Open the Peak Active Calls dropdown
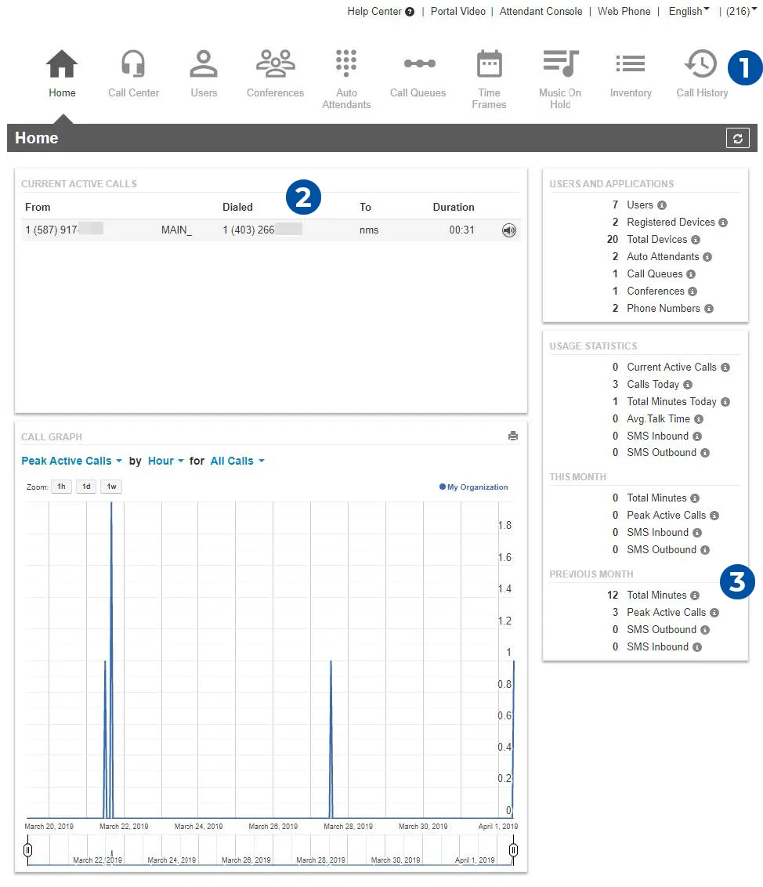Viewport: 763px width, 887px height. coord(71,461)
